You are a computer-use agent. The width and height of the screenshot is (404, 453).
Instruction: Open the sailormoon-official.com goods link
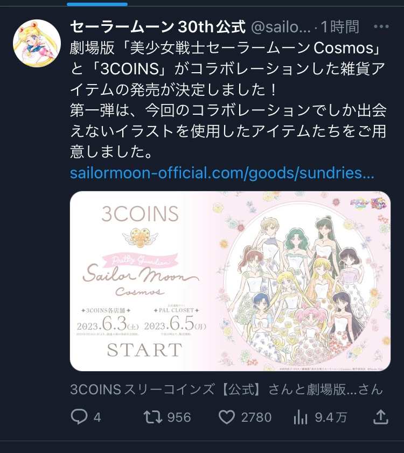[222, 173]
